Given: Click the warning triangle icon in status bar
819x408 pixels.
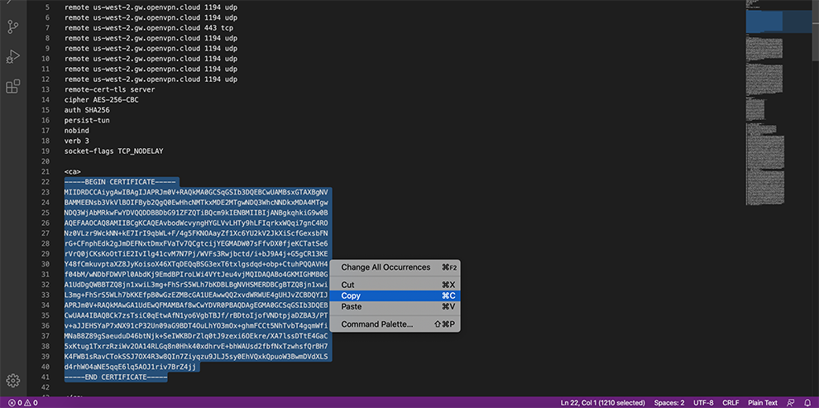Looking at the screenshot, I should tap(26, 402).
